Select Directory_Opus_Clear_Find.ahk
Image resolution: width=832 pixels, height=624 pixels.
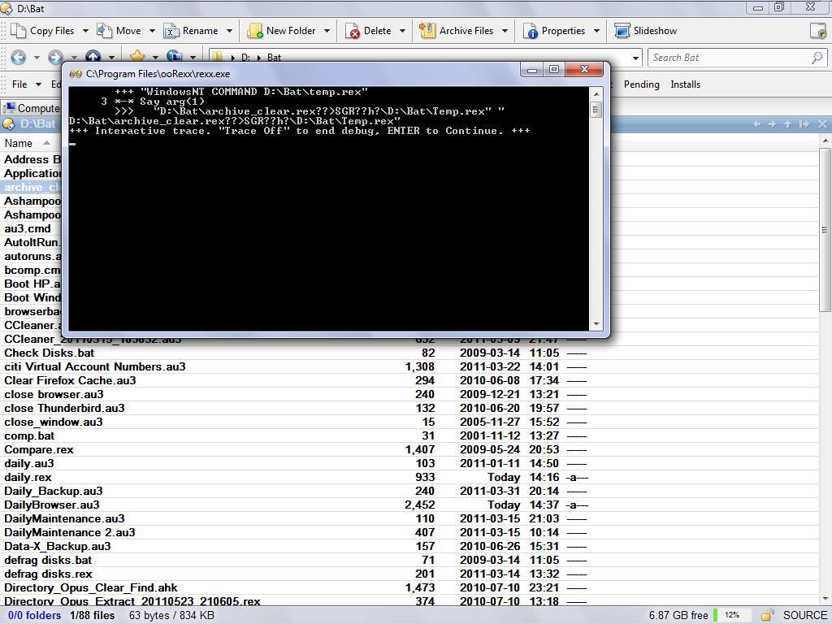91,587
